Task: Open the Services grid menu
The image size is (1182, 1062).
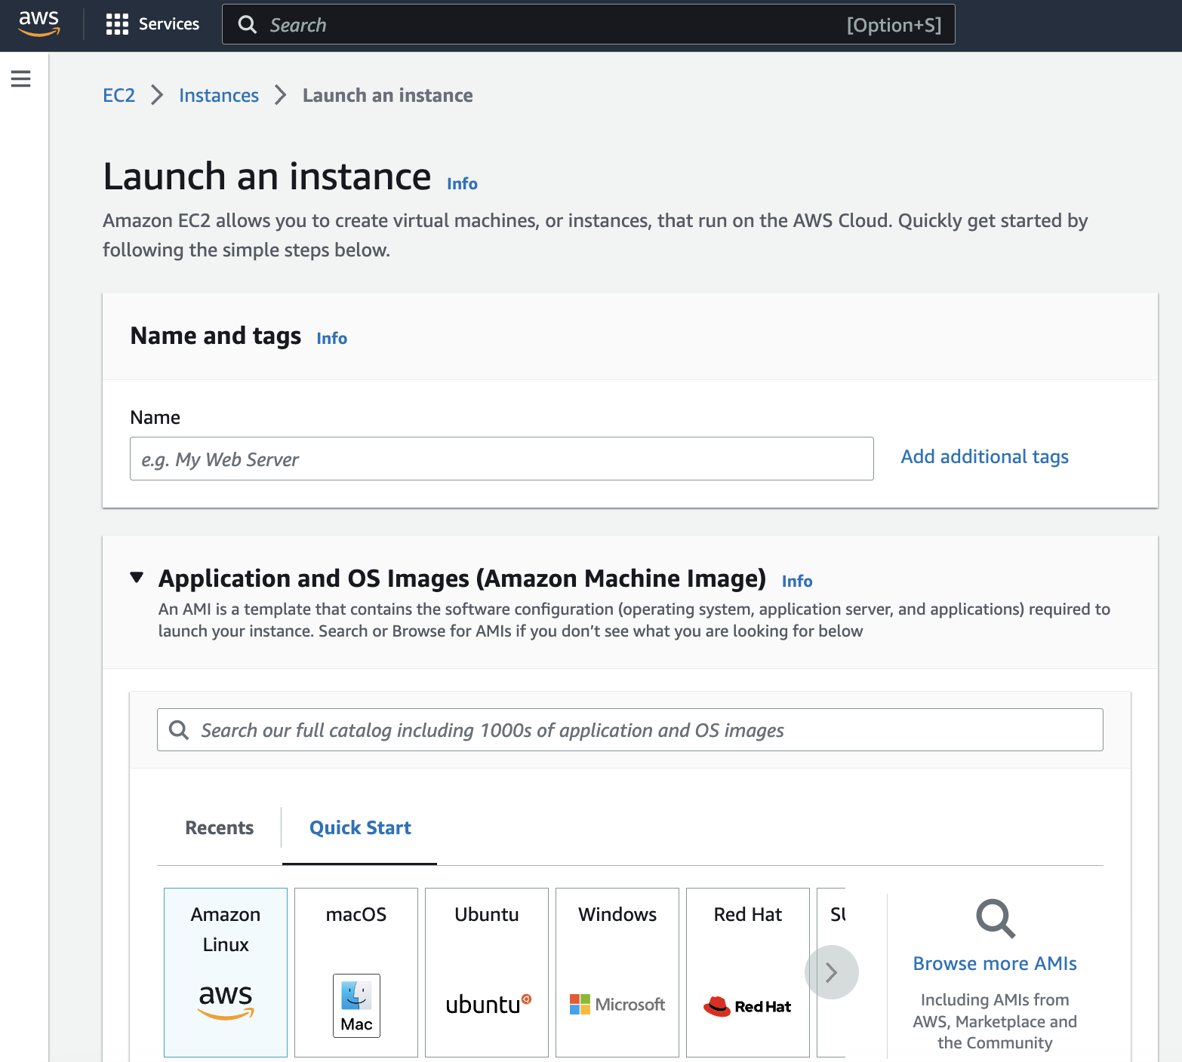Action: point(117,25)
